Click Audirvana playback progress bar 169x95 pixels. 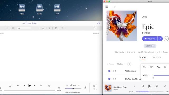pyautogui.click(x=29, y=91)
